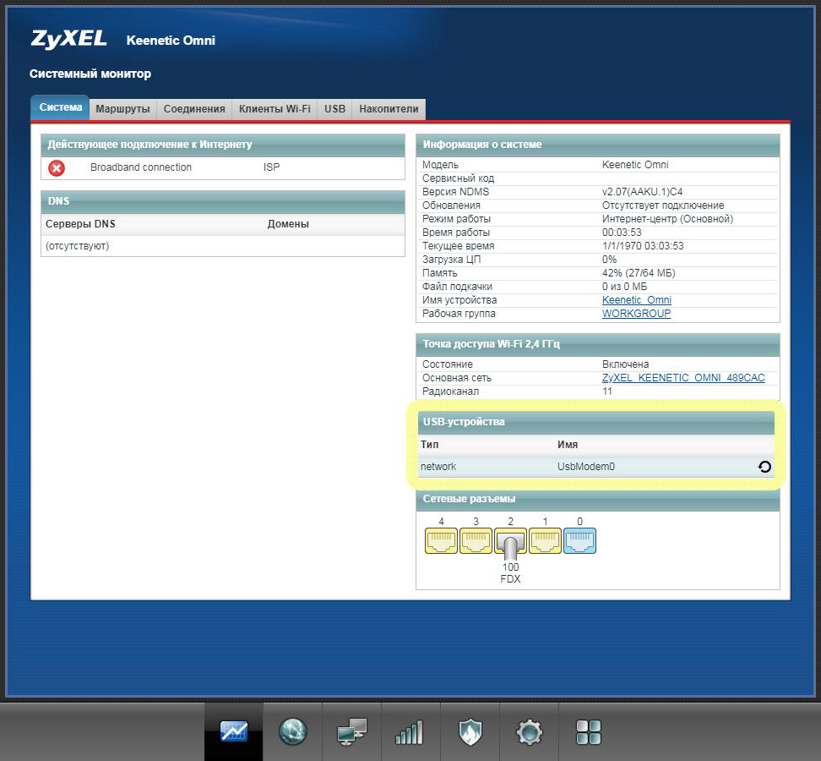This screenshot has height=761, width=821.
Task: Switch to the Соединения tab
Action: (x=194, y=109)
